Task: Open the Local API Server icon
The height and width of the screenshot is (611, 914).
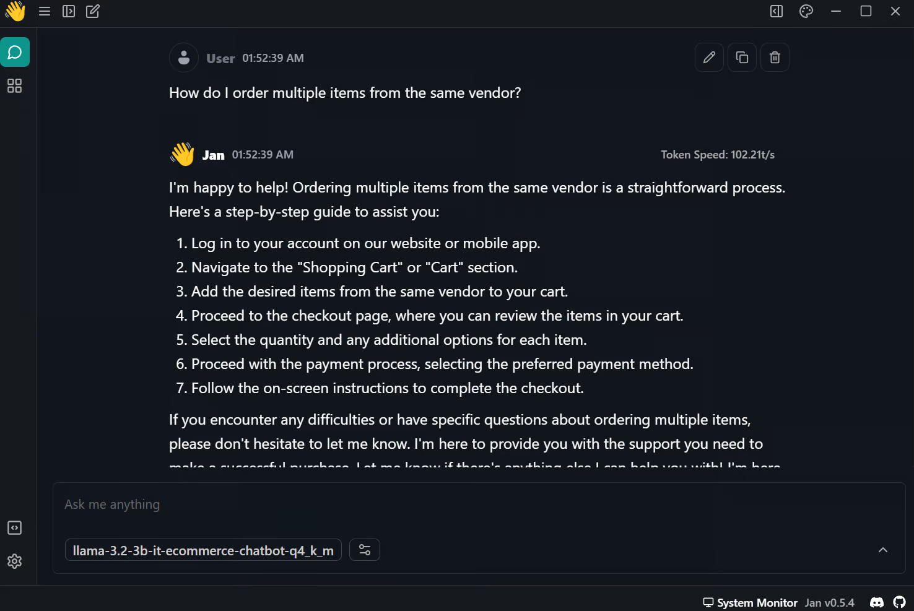Action: coord(15,528)
